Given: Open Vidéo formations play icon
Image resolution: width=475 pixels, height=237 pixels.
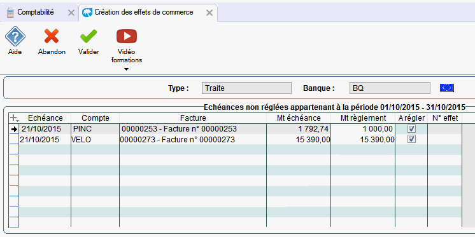Looking at the screenshot, I should (x=127, y=36).
